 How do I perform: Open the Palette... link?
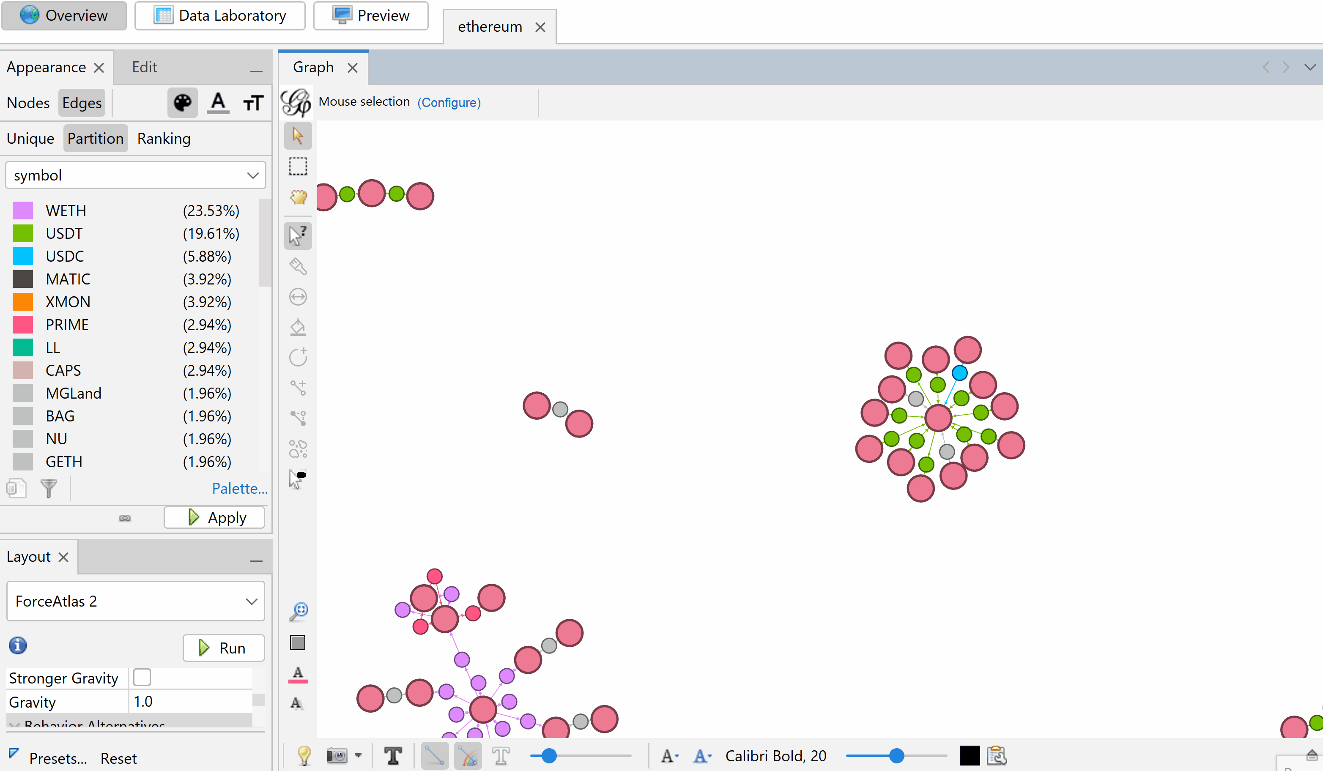click(x=239, y=488)
